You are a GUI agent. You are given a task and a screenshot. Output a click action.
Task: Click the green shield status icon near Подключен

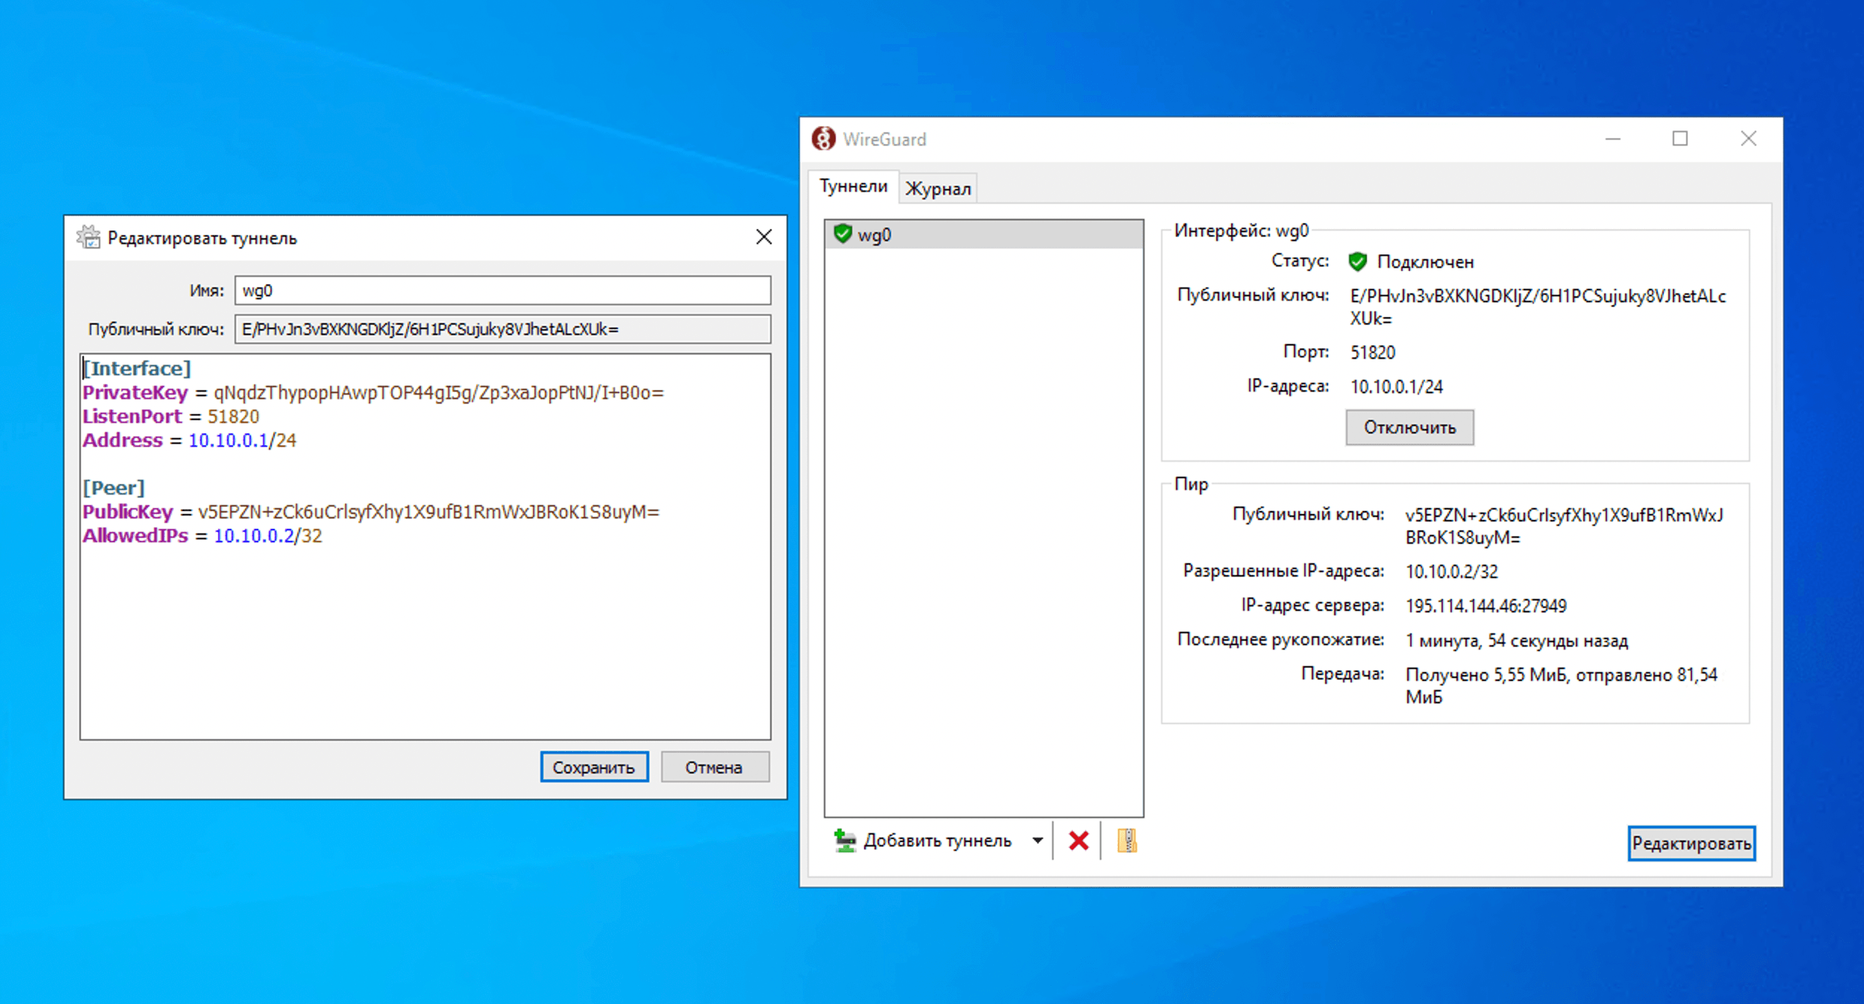tap(1357, 262)
